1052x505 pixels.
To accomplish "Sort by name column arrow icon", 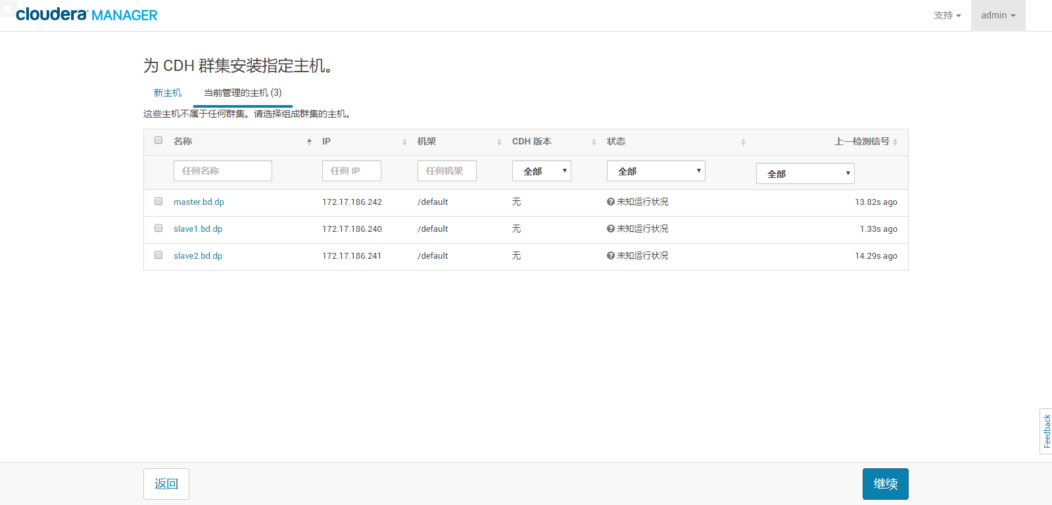I will pos(309,142).
